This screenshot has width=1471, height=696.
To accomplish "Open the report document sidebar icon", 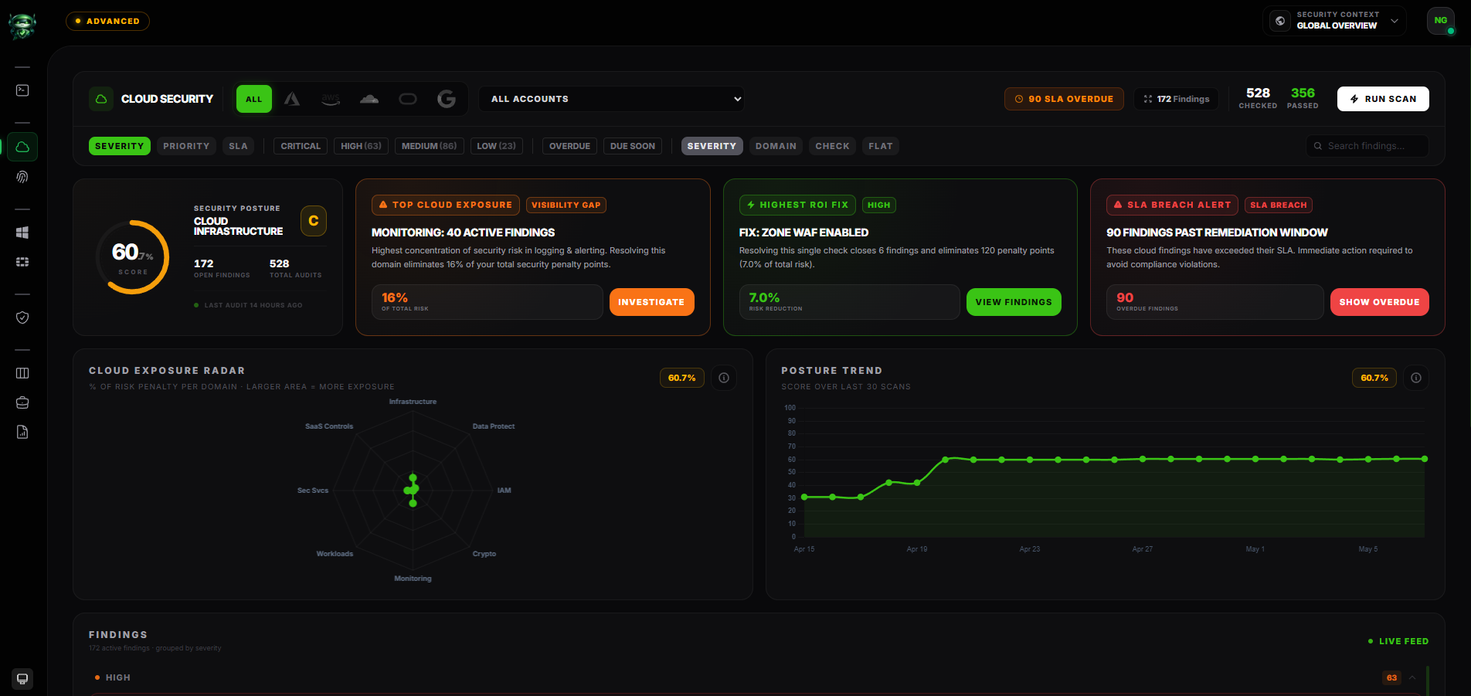I will click(x=22, y=432).
